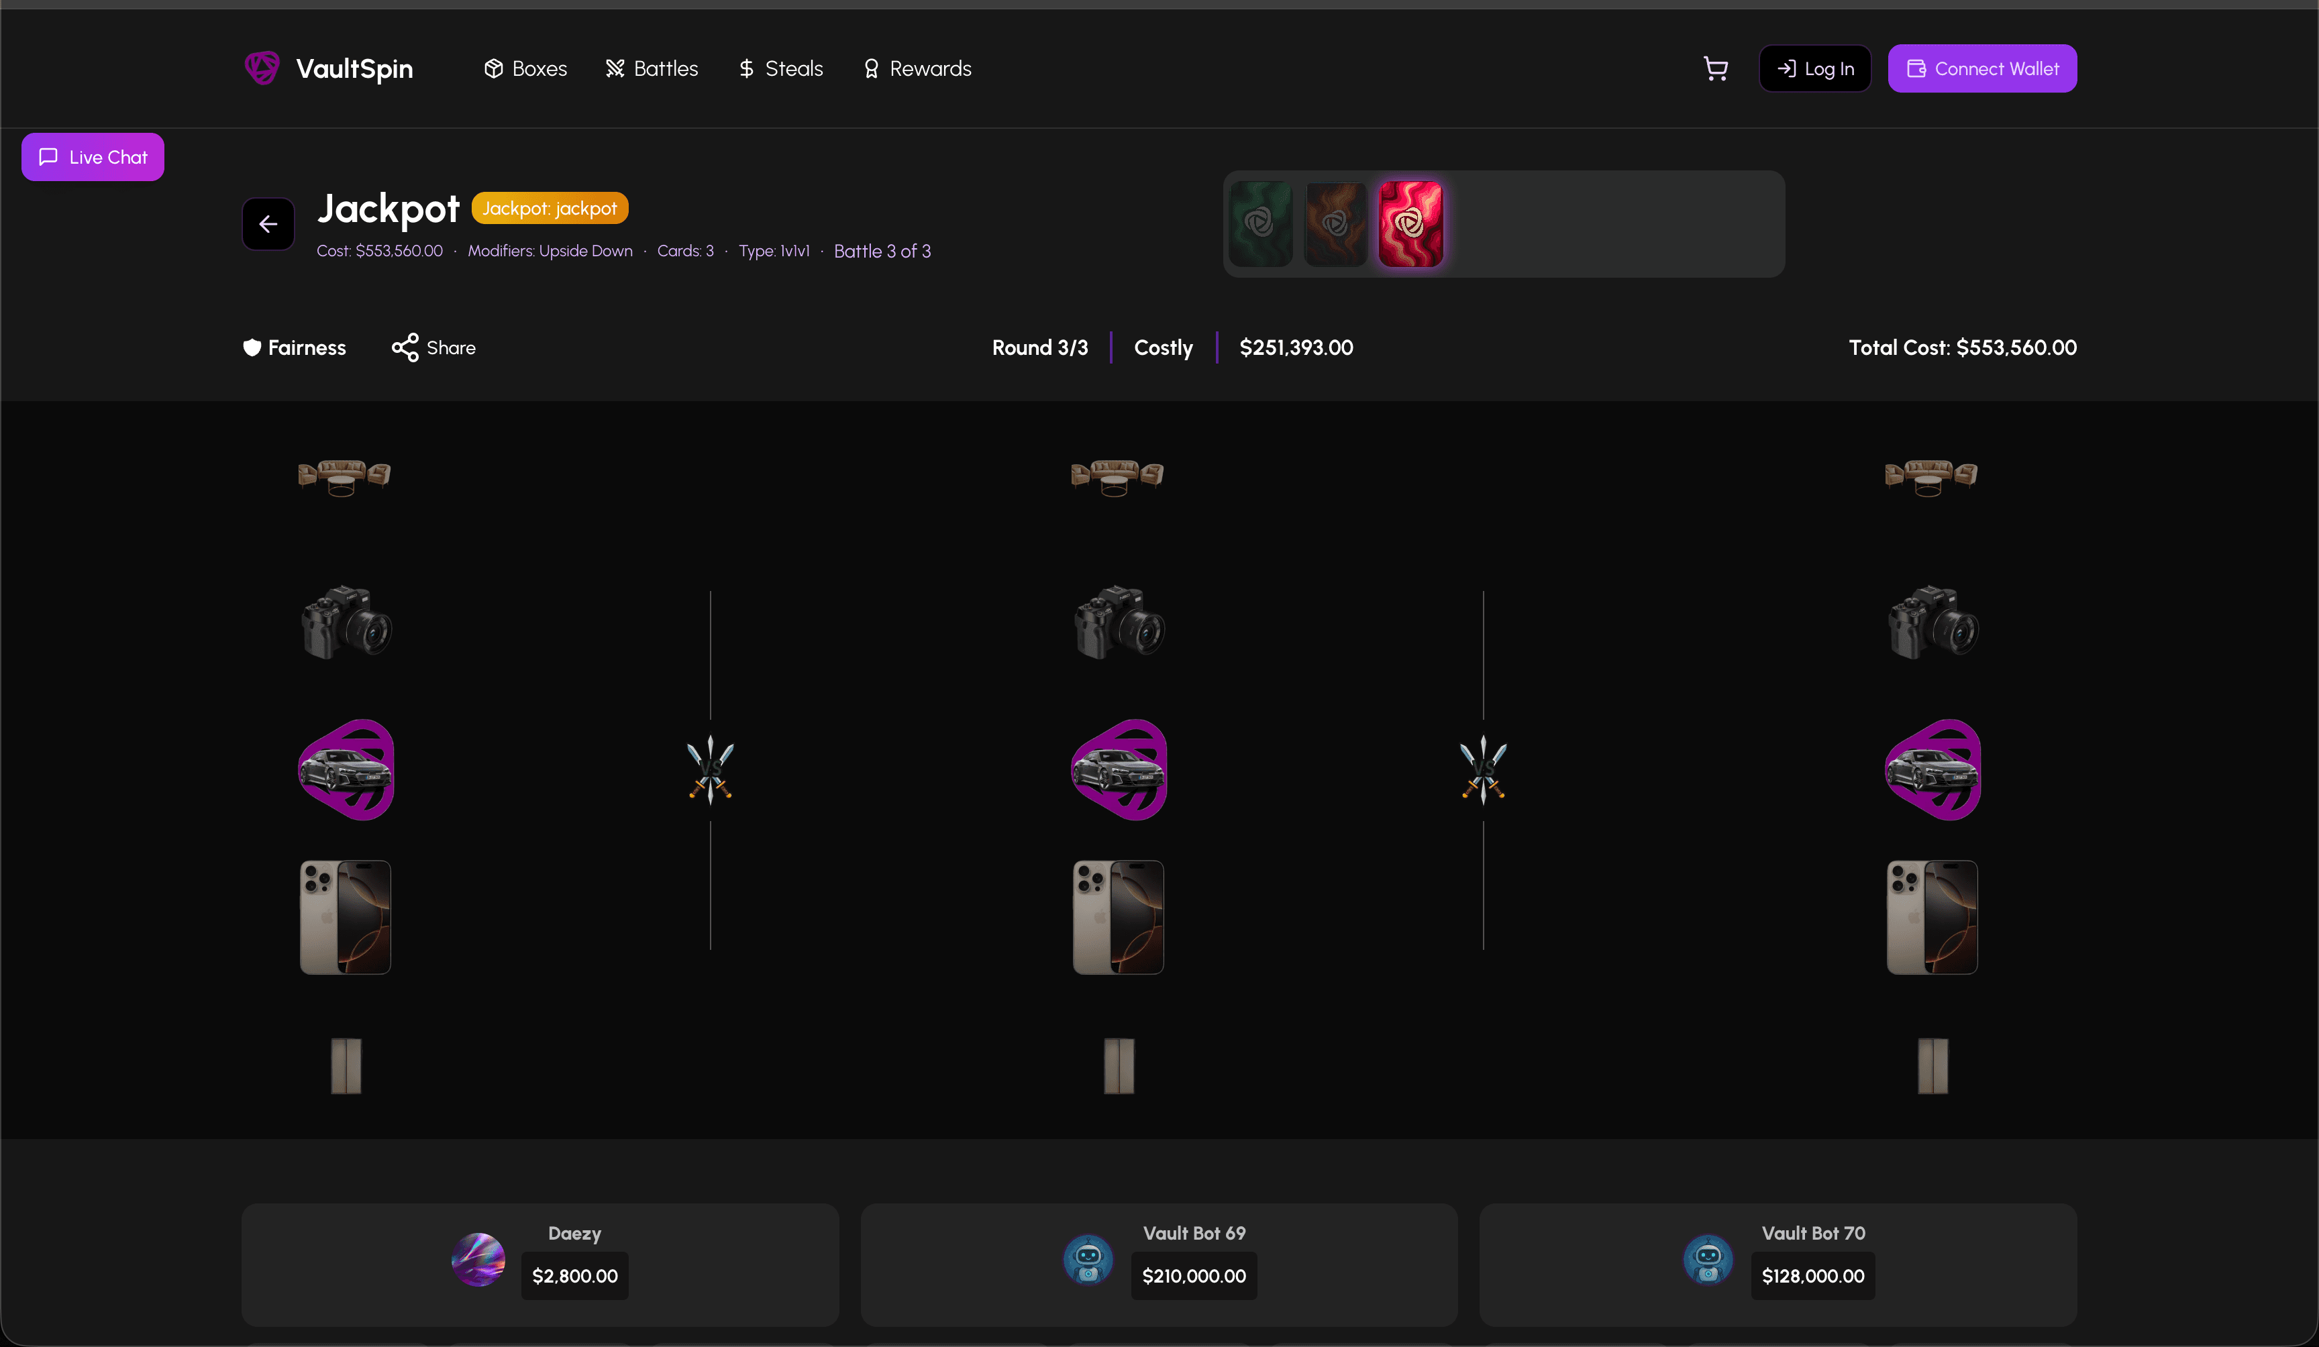Click the $251,393.00 round value
Image resolution: width=2319 pixels, height=1347 pixels.
(1296, 347)
